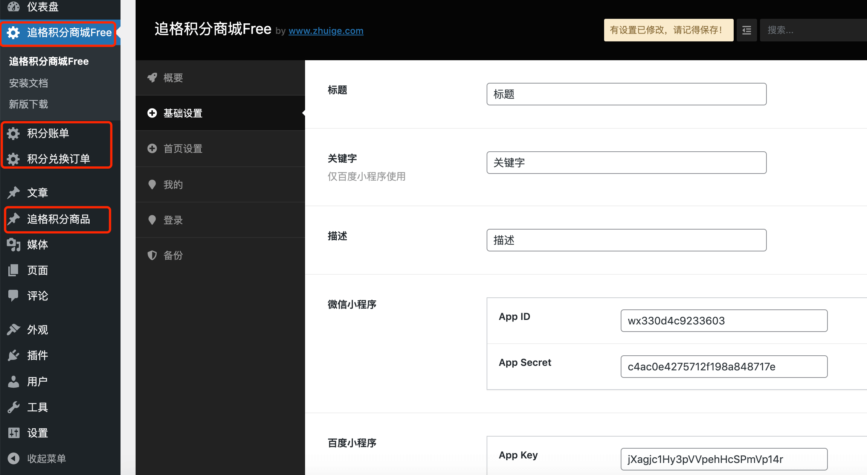Open 积分兑换订单 menu item
The image size is (867, 475).
[58, 159]
